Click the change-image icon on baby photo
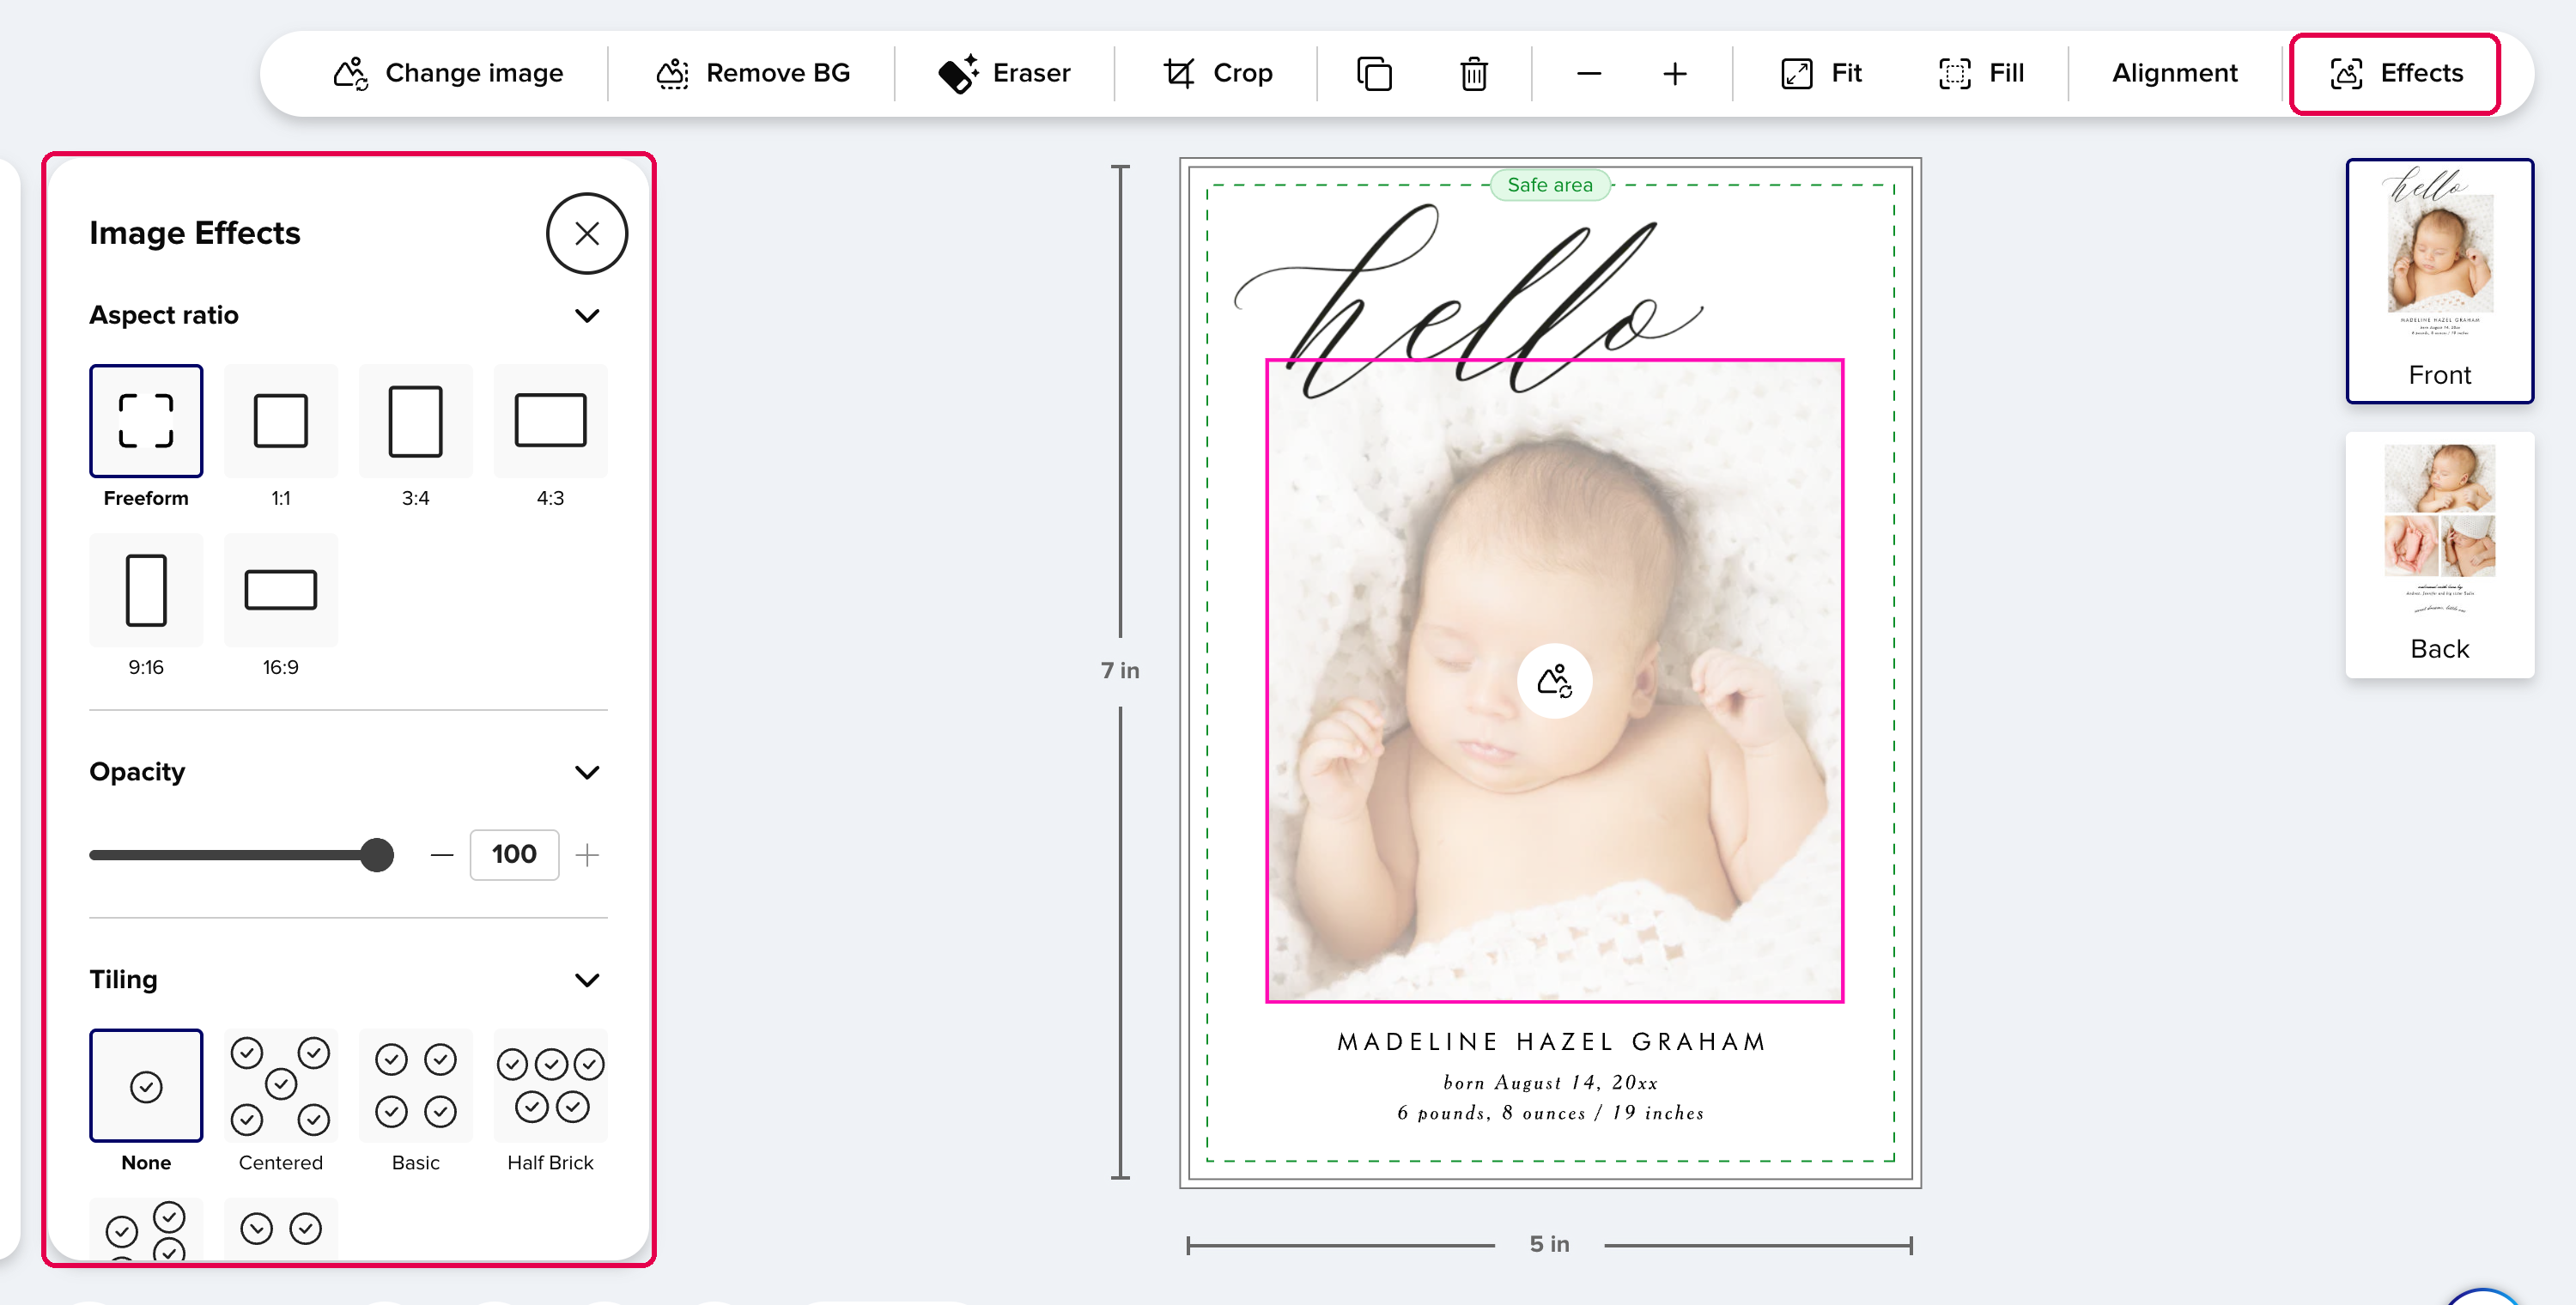The width and height of the screenshot is (2576, 1305). click(x=1554, y=681)
